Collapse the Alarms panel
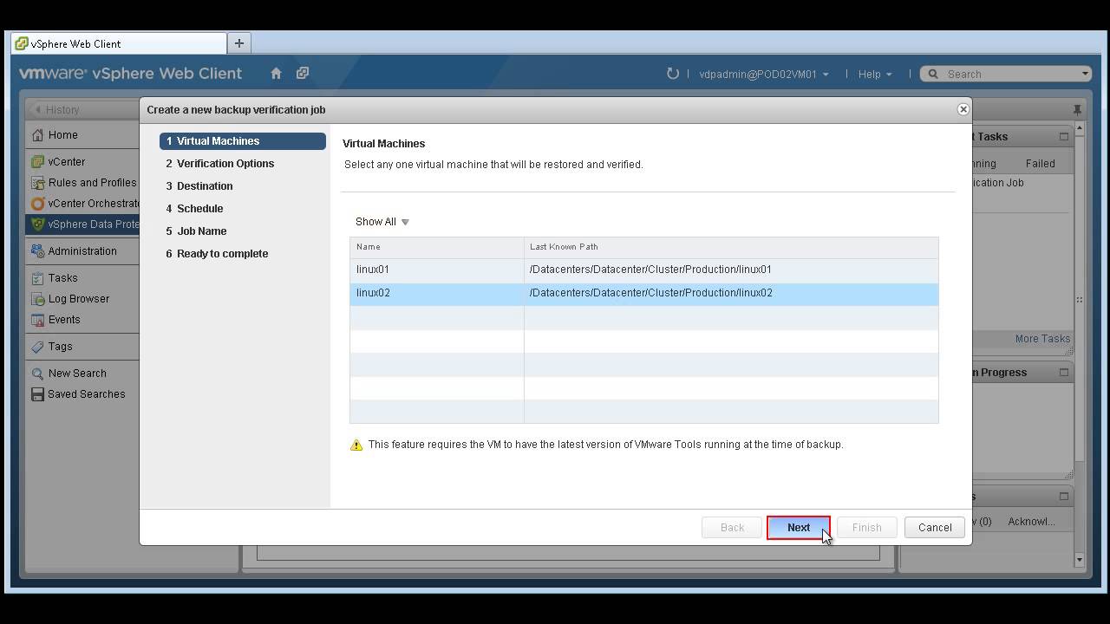This screenshot has height=624, width=1110. point(1064,496)
